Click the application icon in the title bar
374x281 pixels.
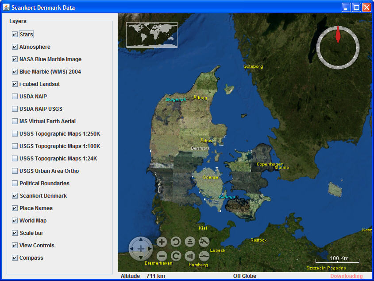click(x=6, y=7)
